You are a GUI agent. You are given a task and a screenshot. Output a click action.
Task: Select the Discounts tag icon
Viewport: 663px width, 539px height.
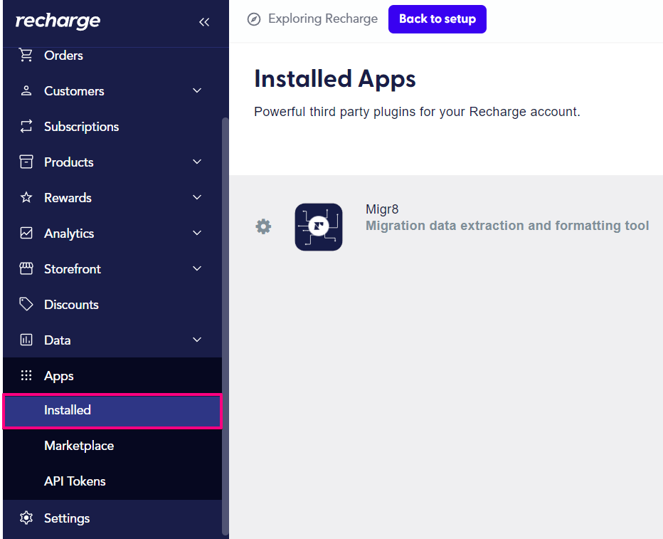pos(26,304)
